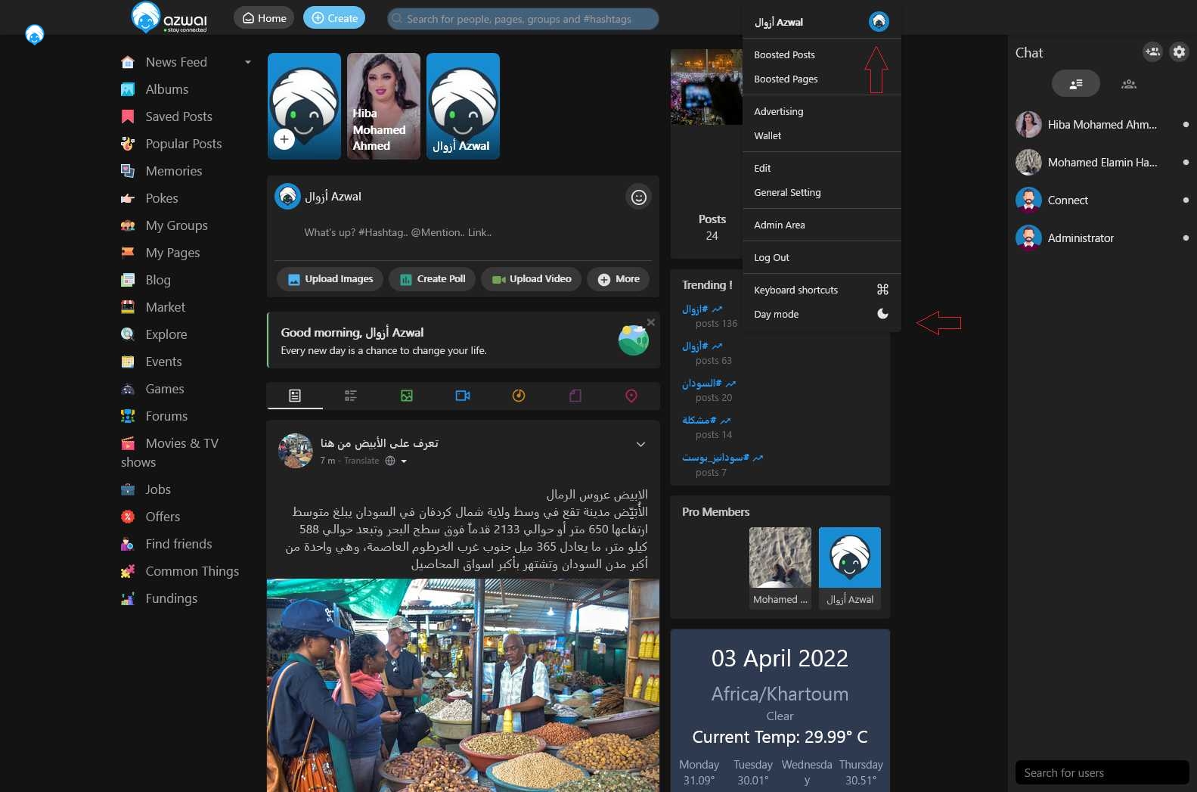Select the photos filter icon
This screenshot has height=792, width=1197.
407,396
